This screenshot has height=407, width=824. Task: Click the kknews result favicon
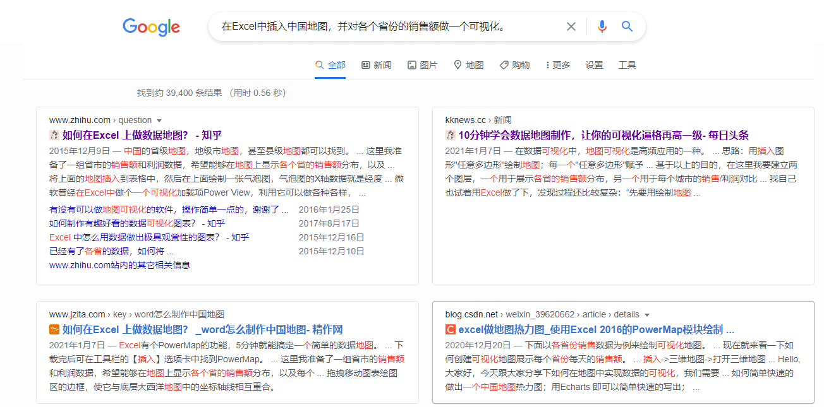(x=450, y=135)
